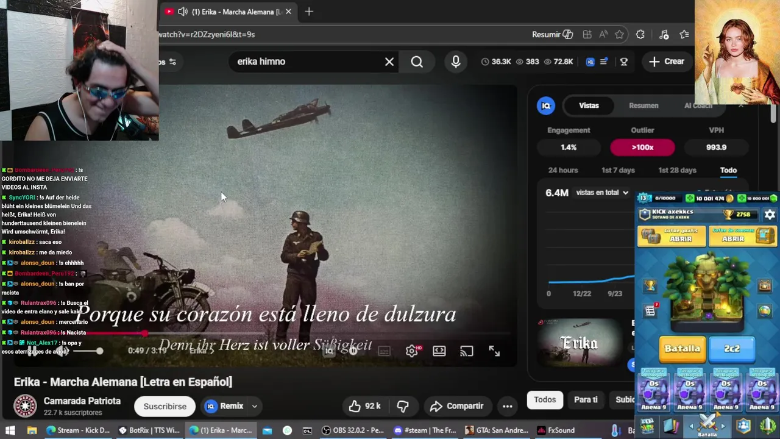The height and width of the screenshot is (439, 780).
Task: Click the voice search microphone
Action: [x=456, y=62]
